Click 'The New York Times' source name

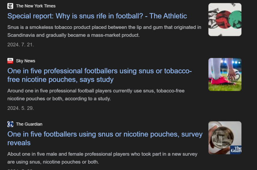pyautogui.click(x=36, y=6)
